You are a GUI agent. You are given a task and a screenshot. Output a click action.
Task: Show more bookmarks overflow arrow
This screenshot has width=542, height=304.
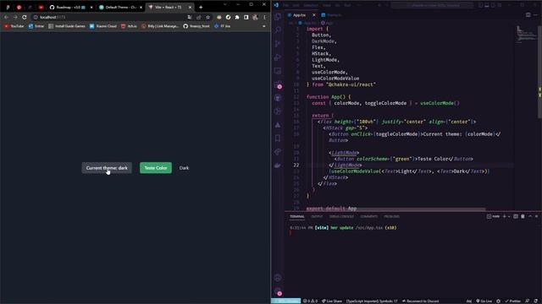click(264, 26)
